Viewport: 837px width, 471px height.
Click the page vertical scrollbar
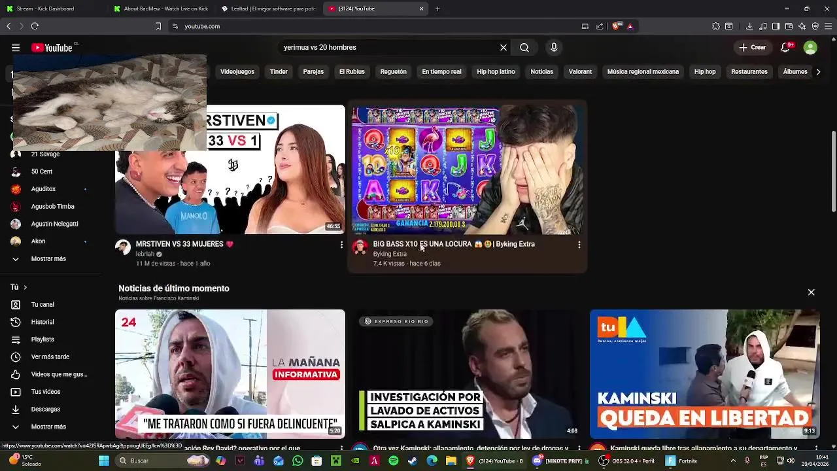pos(833,171)
